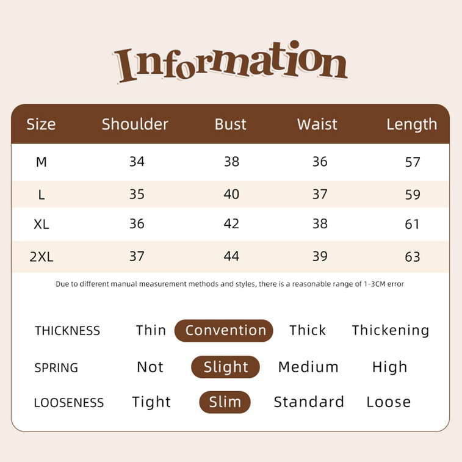
Task: Pick the Not spring option
Action: [x=150, y=367]
